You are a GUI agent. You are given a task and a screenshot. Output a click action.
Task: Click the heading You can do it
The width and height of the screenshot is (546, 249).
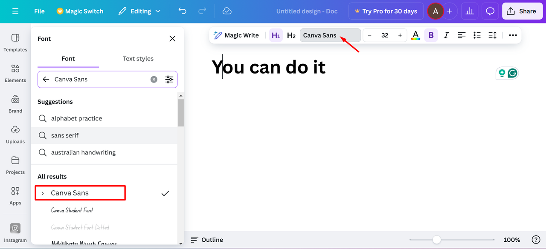point(269,67)
